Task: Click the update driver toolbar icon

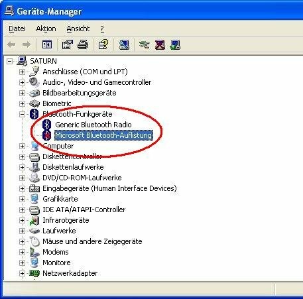Action: [145, 44]
